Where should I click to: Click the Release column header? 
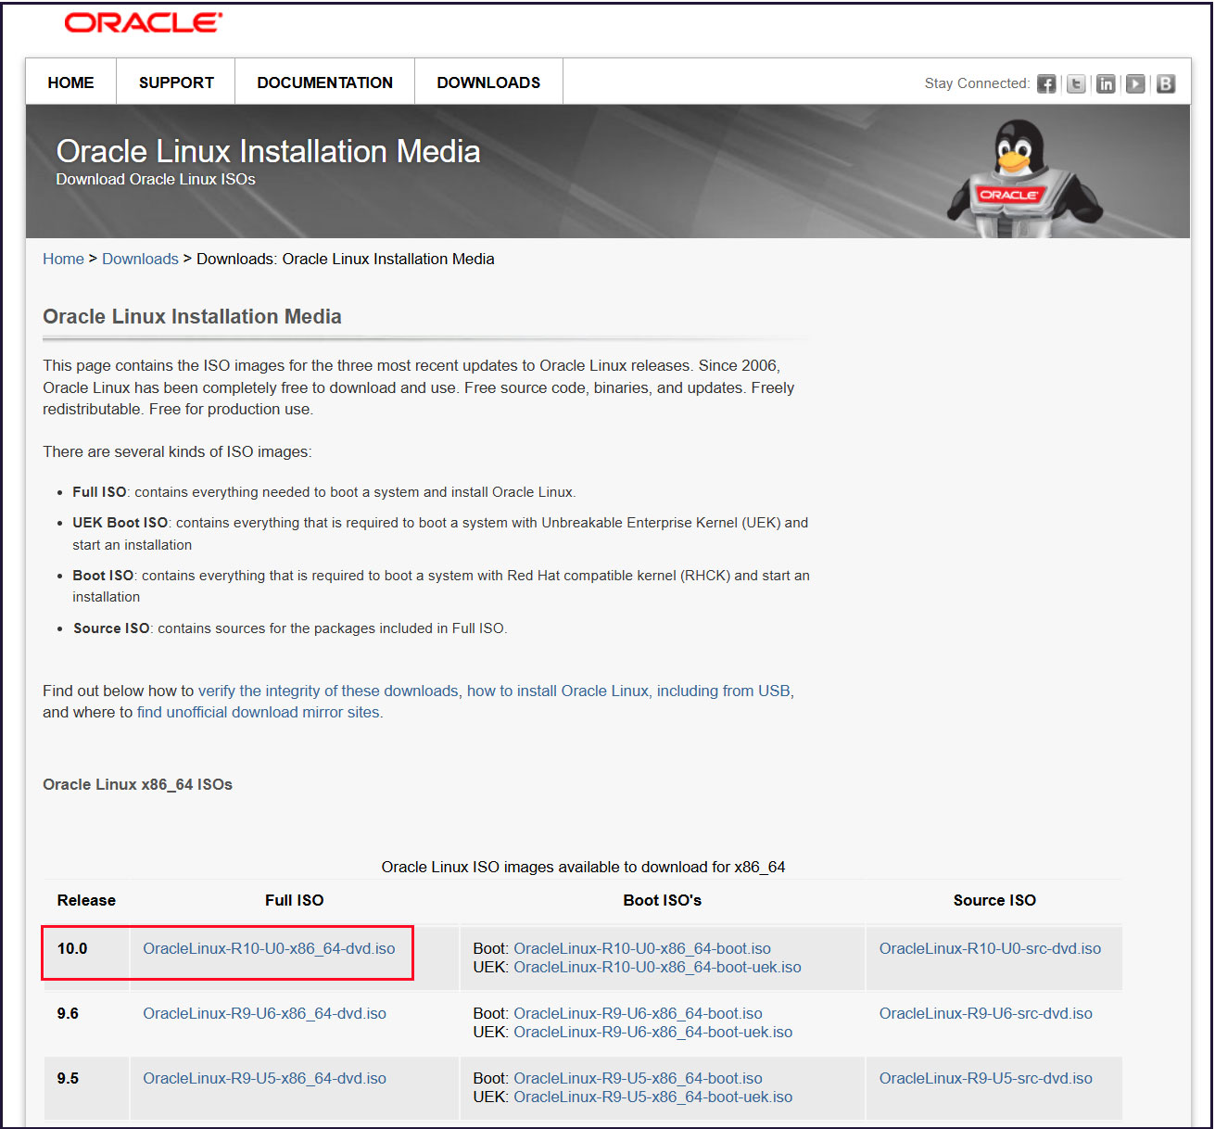(x=86, y=900)
